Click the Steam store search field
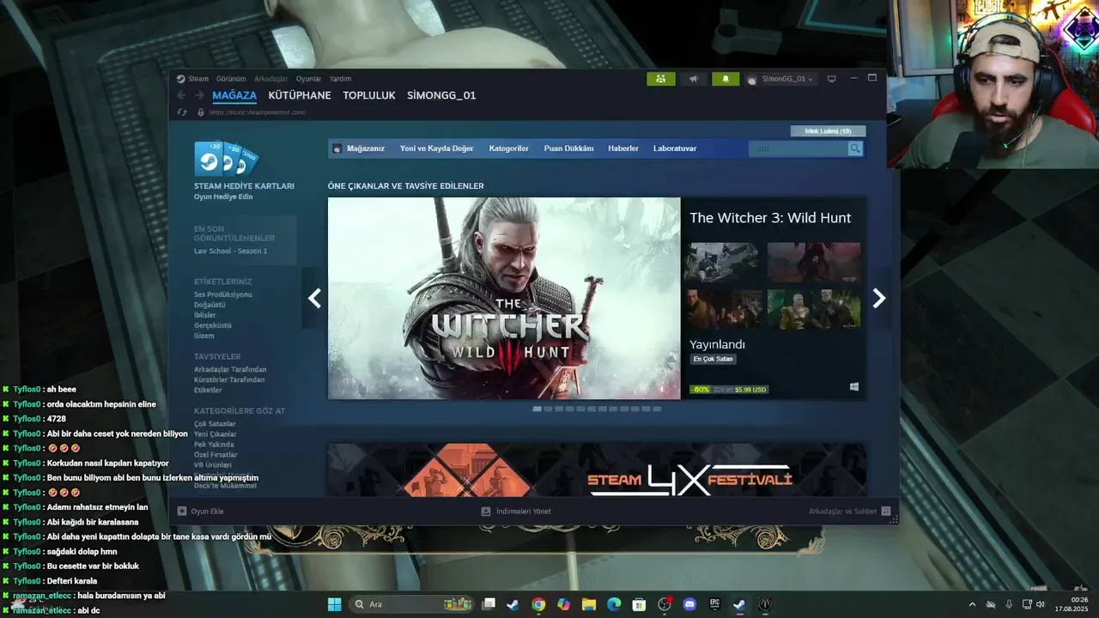The height and width of the screenshot is (618, 1099). (x=798, y=148)
